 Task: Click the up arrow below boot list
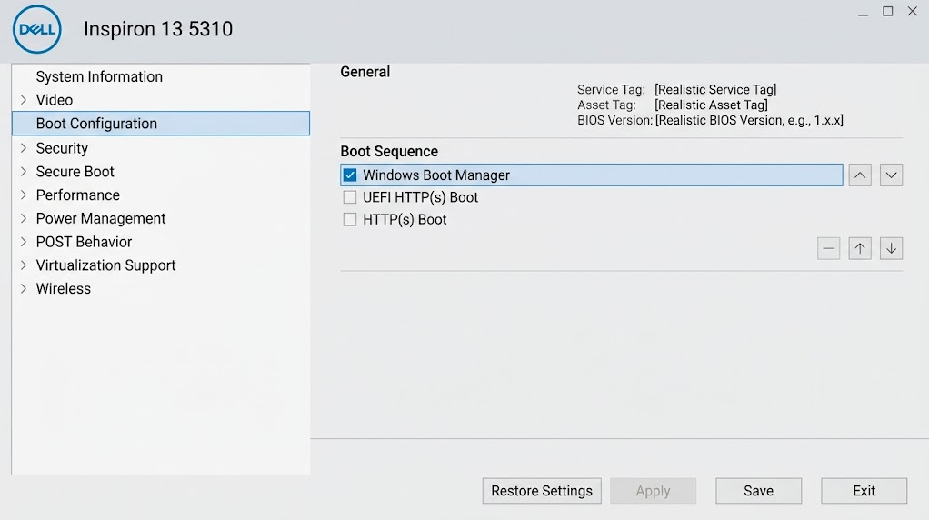tap(860, 249)
